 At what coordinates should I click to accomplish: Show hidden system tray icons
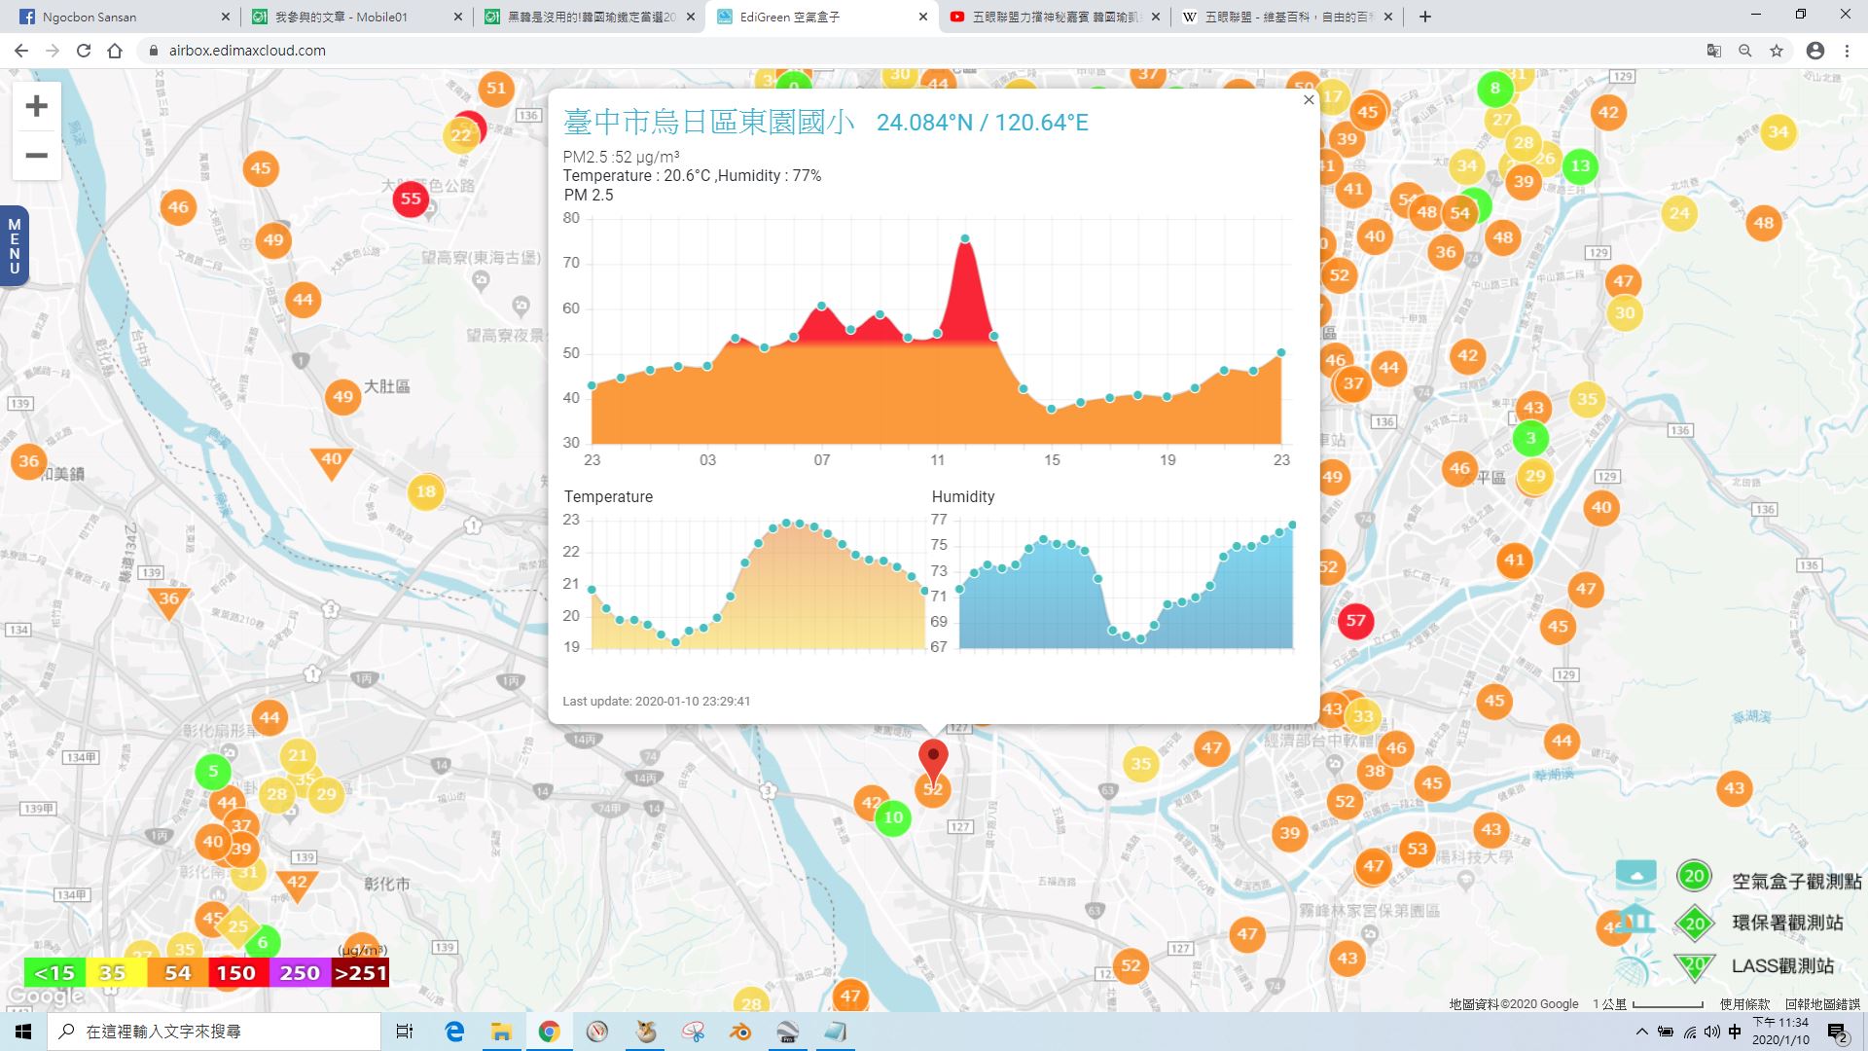pyautogui.click(x=1642, y=1032)
